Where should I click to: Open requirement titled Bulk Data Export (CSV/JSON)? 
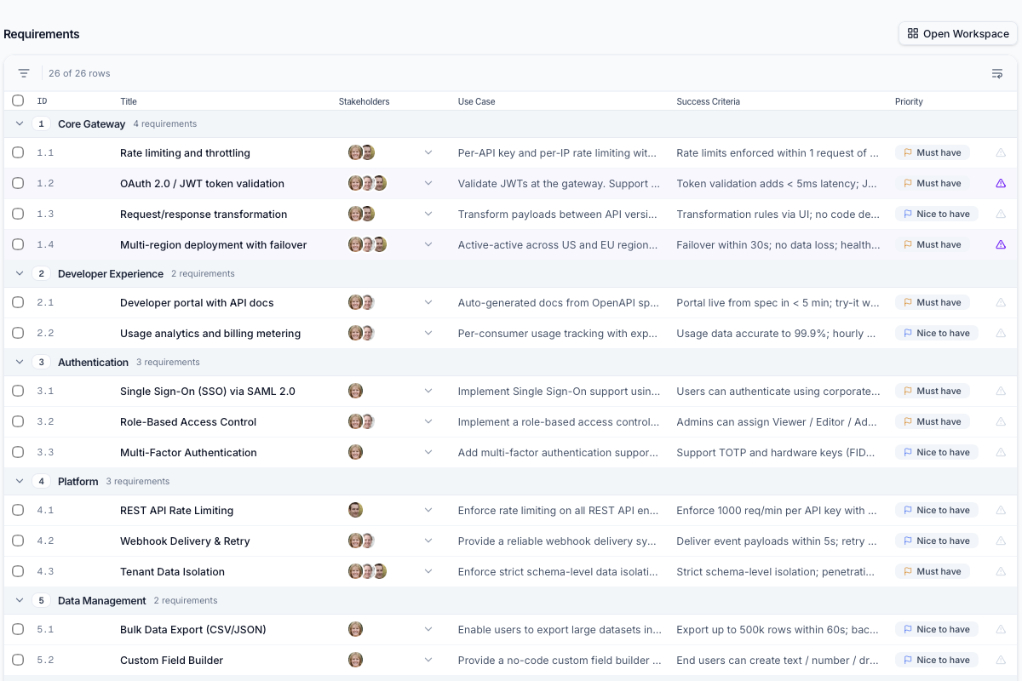tap(193, 630)
